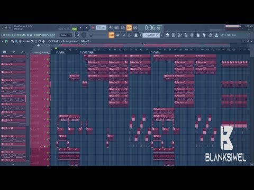The width and height of the screenshot is (254, 190).
Task: Select the Select dashed-circle tool
Action: click(x=36, y=41)
